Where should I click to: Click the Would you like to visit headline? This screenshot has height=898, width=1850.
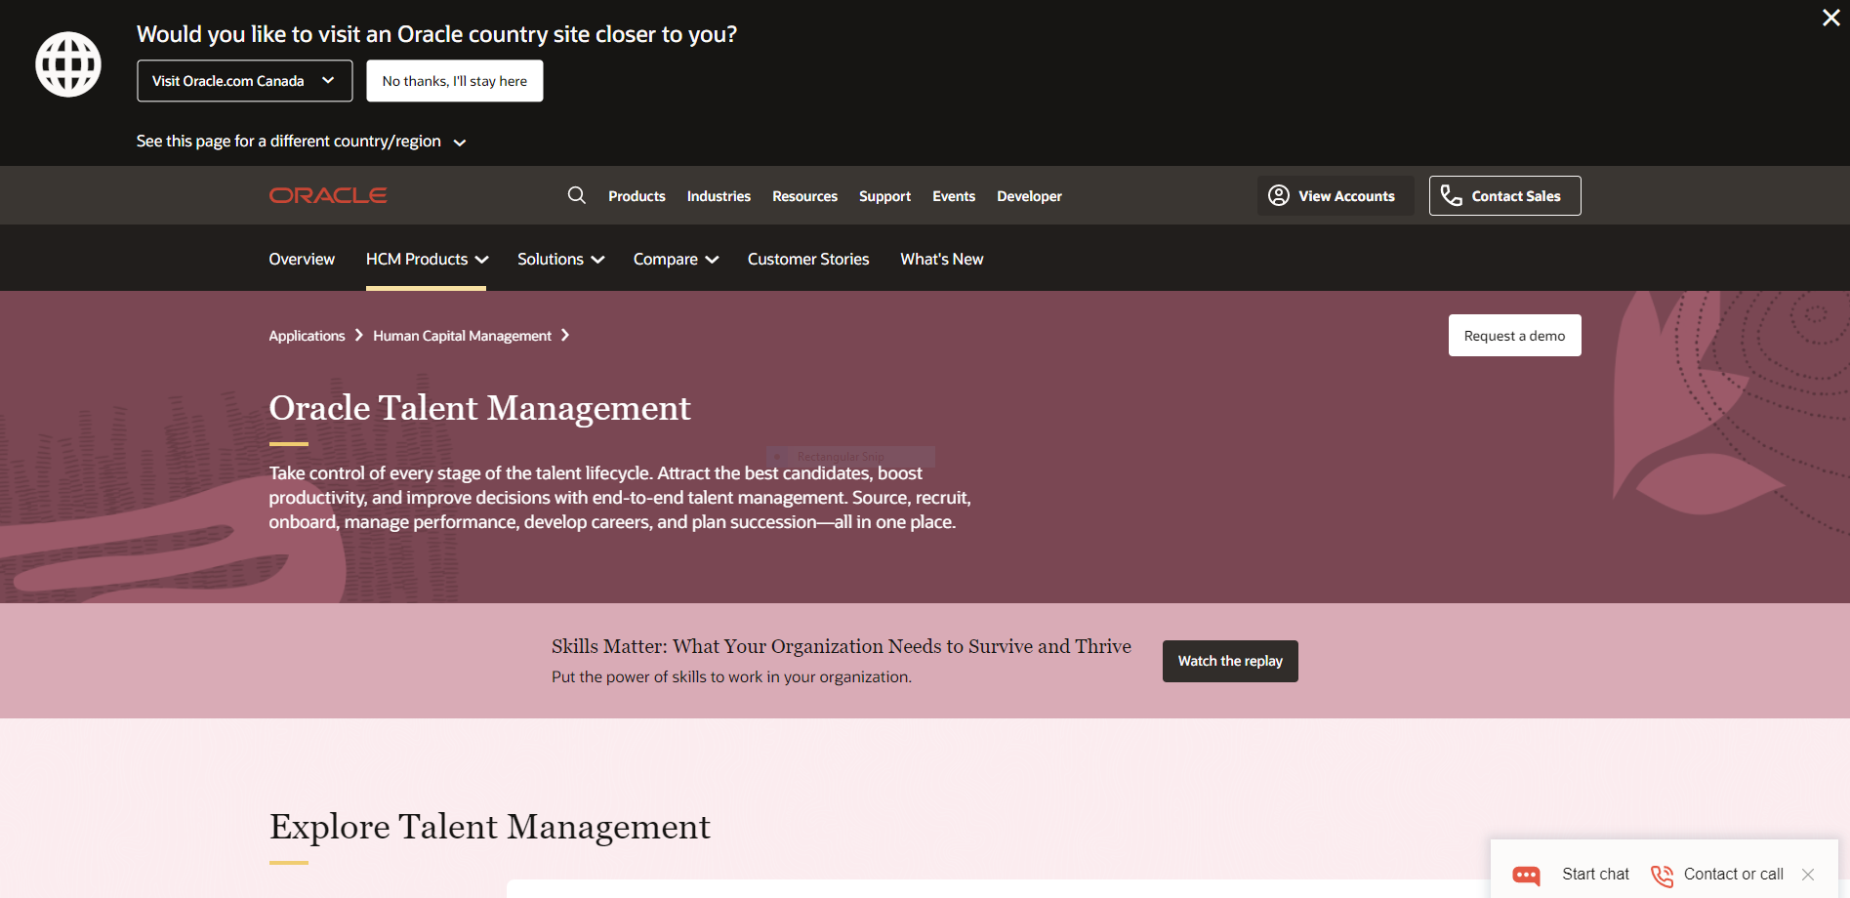436,34
